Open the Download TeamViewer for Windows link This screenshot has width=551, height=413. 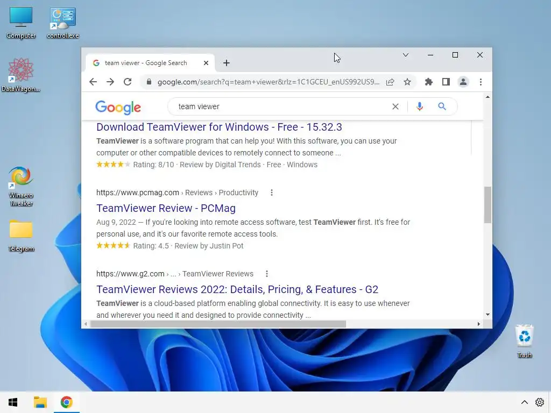pyautogui.click(x=219, y=127)
